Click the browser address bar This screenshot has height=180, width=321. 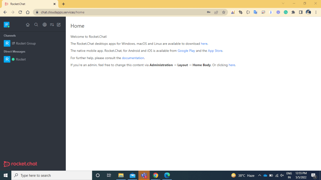coord(119,12)
